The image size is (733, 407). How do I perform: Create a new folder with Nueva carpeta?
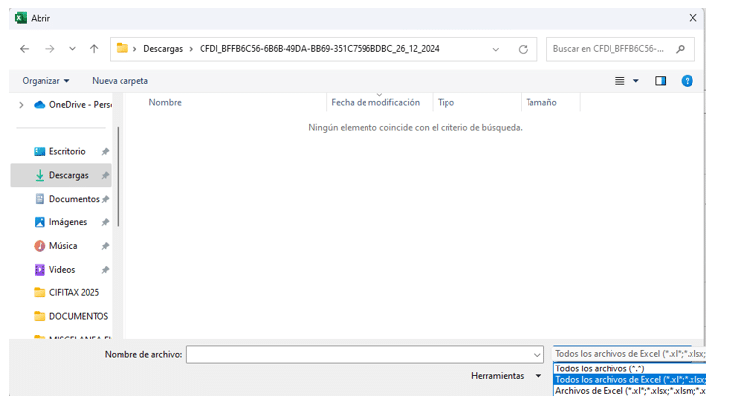click(120, 81)
